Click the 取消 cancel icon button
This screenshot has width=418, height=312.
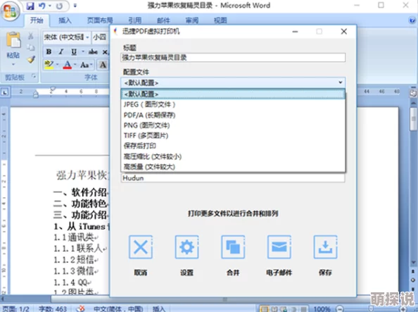[x=141, y=247]
